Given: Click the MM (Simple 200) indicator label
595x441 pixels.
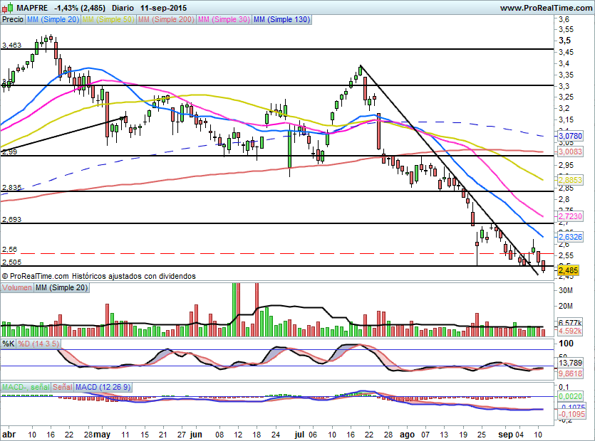Looking at the screenshot, I should 165,20.
